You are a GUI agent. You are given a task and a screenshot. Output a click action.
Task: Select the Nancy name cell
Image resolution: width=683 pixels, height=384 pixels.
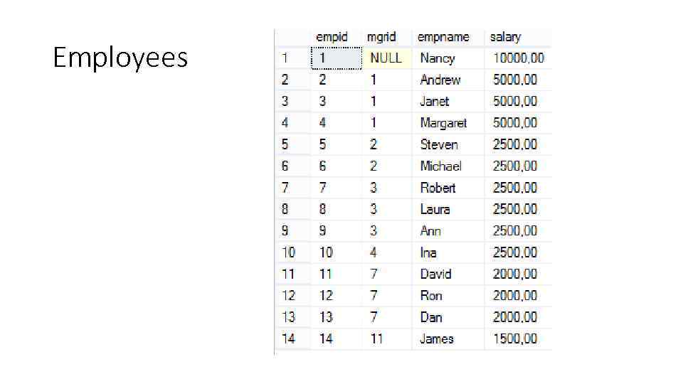[437, 58]
